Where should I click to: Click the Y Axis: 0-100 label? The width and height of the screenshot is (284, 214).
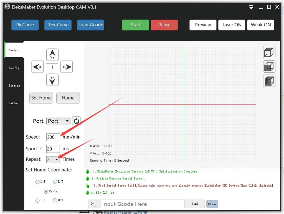(101, 153)
